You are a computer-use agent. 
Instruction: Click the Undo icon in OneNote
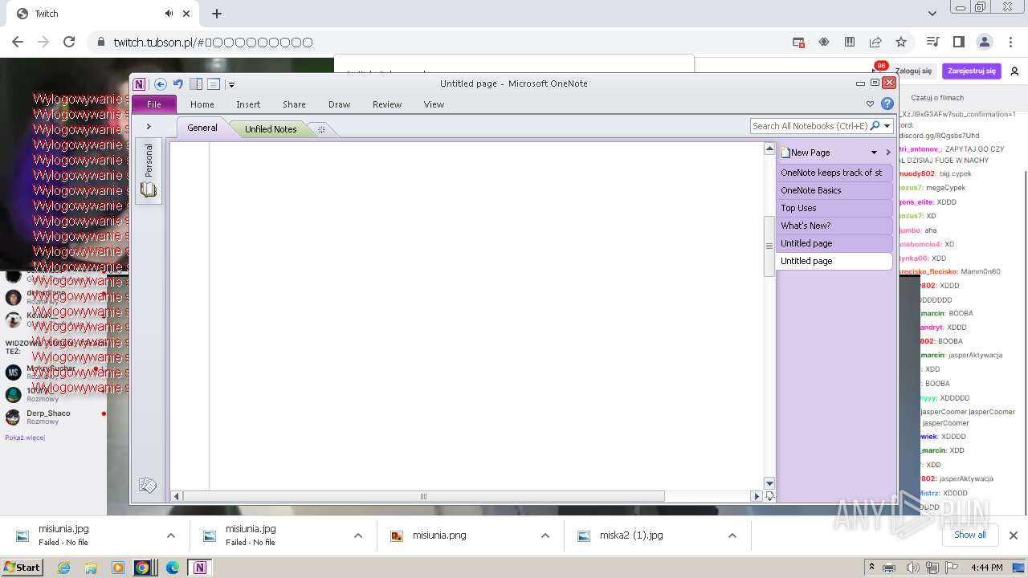[178, 84]
